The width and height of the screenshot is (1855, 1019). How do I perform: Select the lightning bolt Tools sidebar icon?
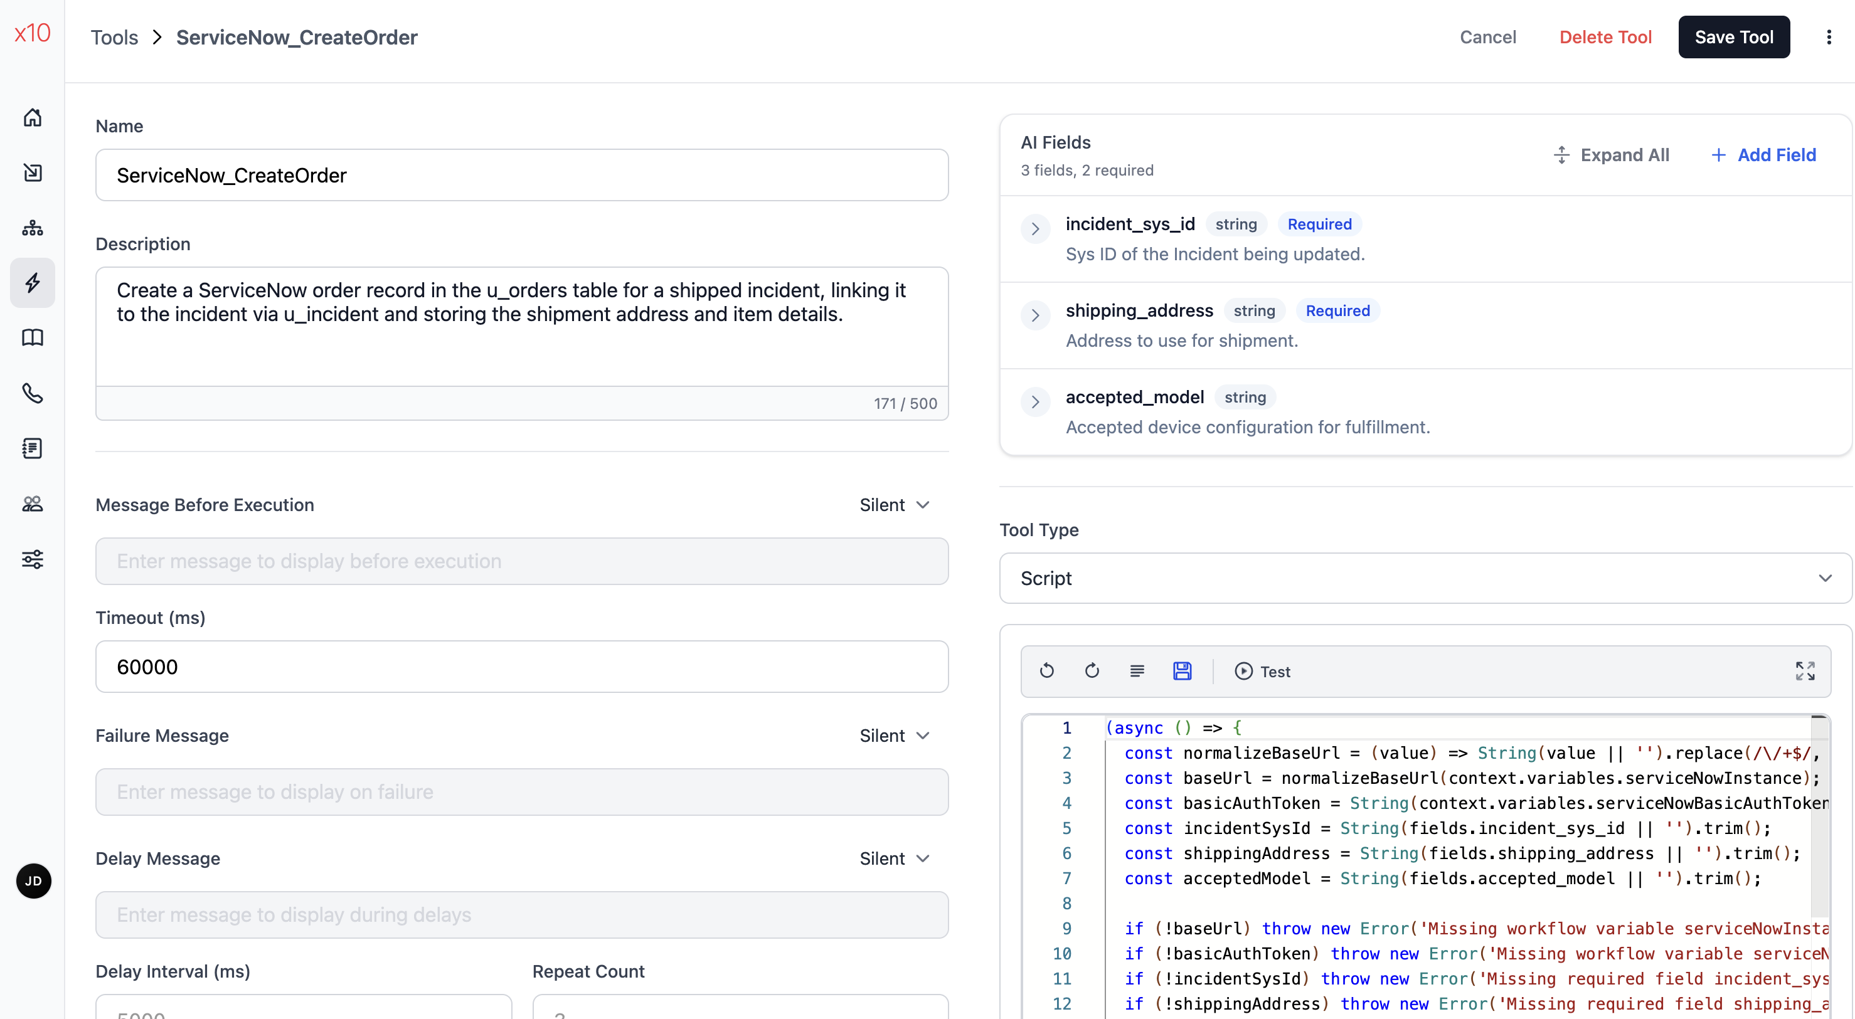click(33, 283)
